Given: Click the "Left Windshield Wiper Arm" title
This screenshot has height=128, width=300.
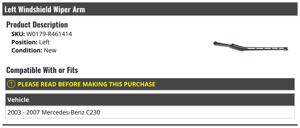Looking at the screenshot, I should pyautogui.click(x=45, y=9).
